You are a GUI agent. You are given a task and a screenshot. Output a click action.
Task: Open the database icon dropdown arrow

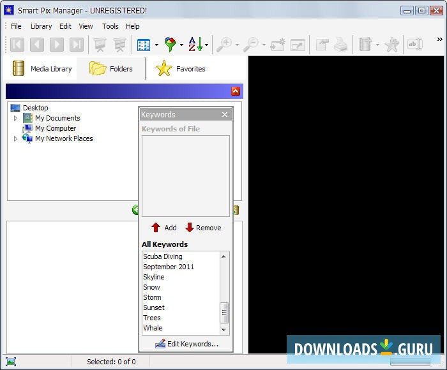pyautogui.click(x=377, y=45)
